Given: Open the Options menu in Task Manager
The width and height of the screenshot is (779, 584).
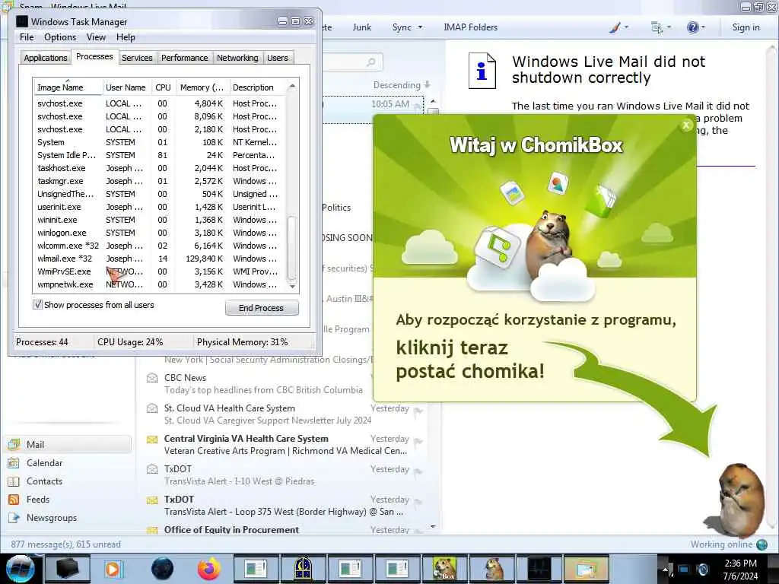Looking at the screenshot, I should (x=60, y=37).
